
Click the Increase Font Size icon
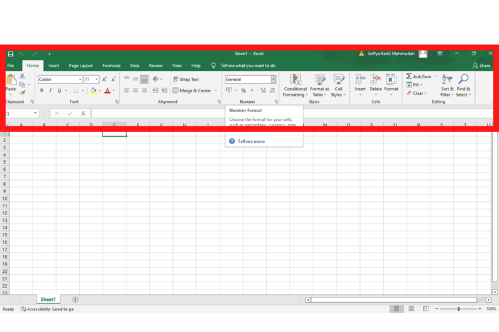(104, 79)
